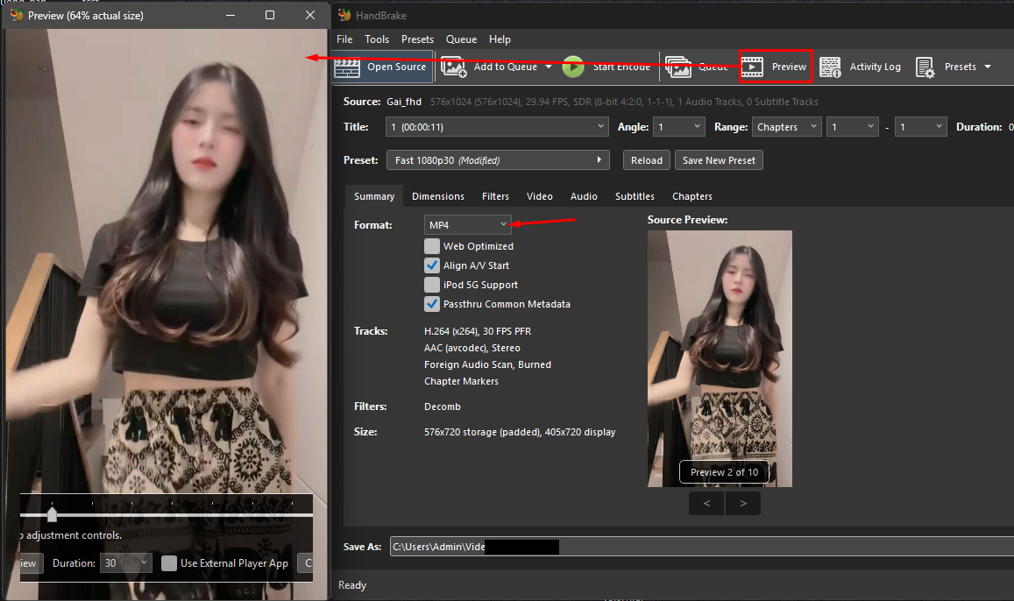Image resolution: width=1014 pixels, height=601 pixels.
Task: Open the Queue icon in toolbar
Action: [x=678, y=67]
